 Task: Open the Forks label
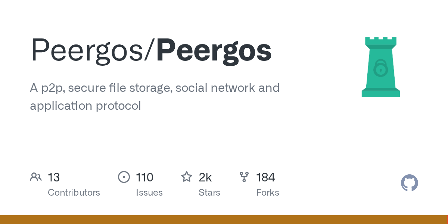268,193
